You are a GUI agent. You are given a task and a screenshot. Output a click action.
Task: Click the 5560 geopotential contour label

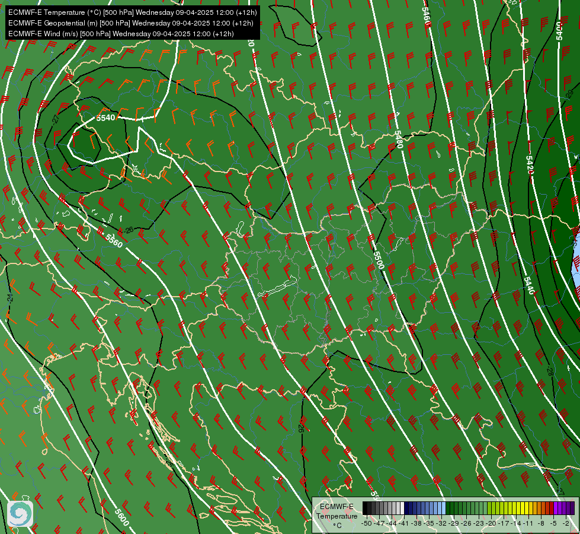click(114, 241)
